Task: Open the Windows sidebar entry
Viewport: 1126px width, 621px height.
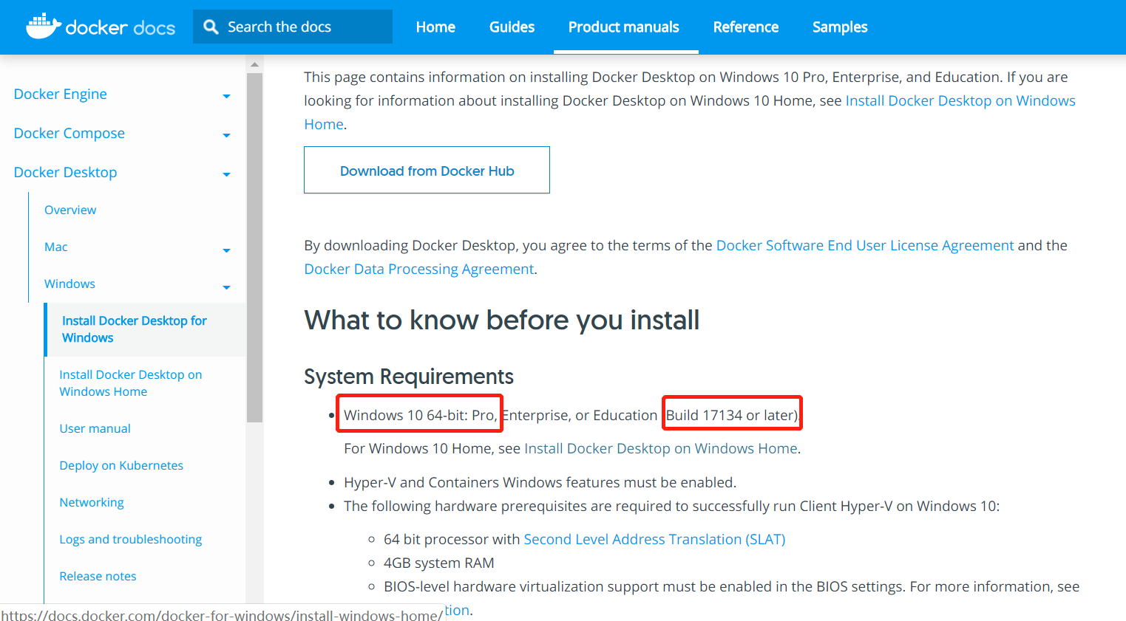Action: pos(69,284)
